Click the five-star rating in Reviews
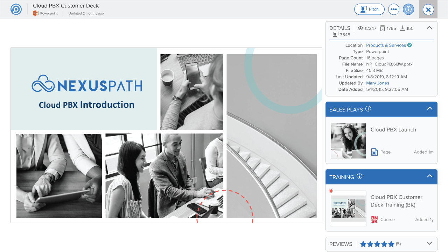This screenshot has height=252, width=448. (377, 244)
